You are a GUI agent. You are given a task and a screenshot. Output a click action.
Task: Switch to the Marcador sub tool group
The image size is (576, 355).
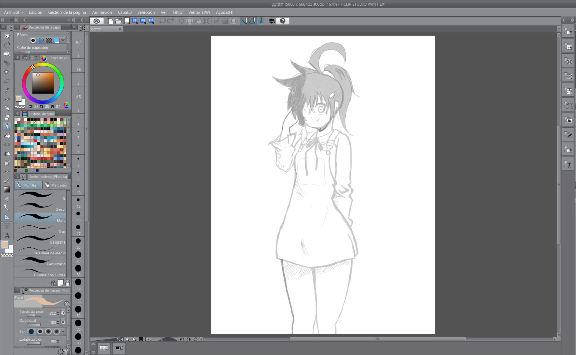pyautogui.click(x=56, y=185)
